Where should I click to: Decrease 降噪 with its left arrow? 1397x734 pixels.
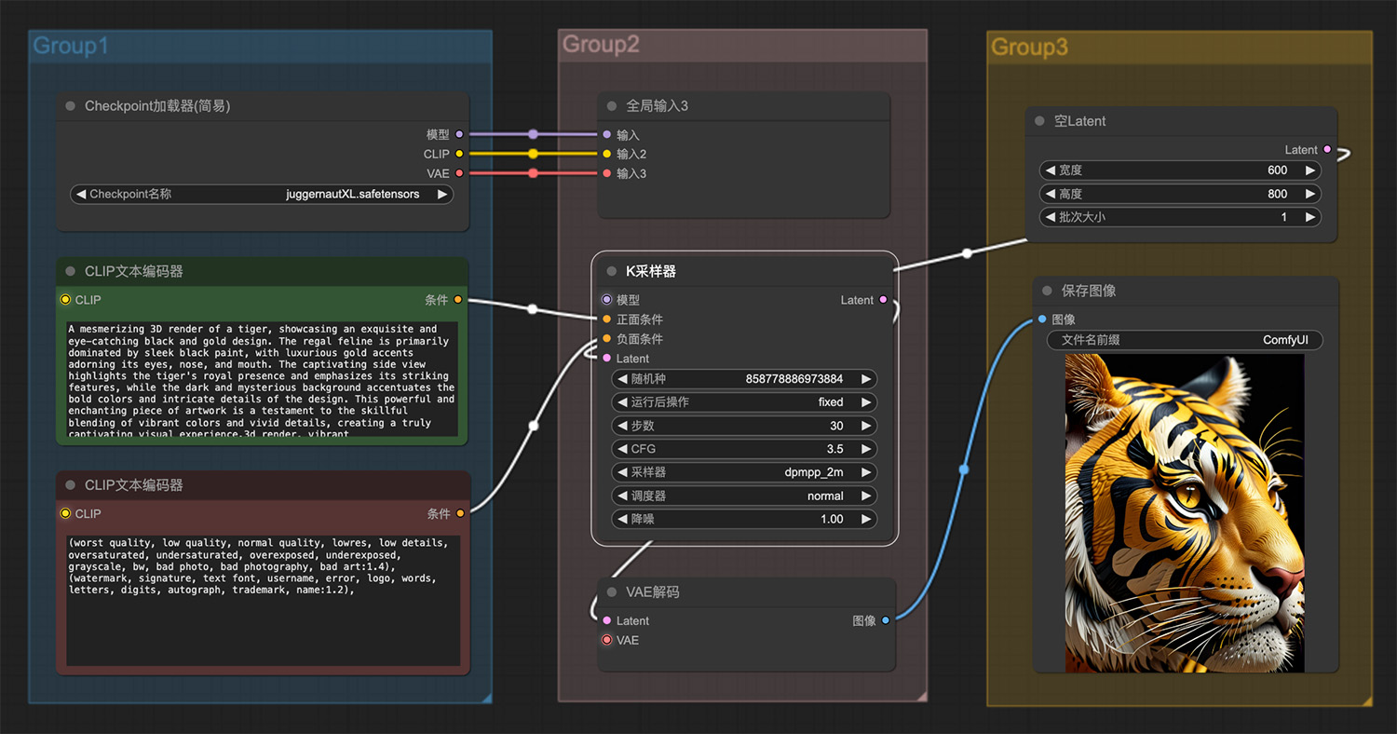pyautogui.click(x=621, y=519)
